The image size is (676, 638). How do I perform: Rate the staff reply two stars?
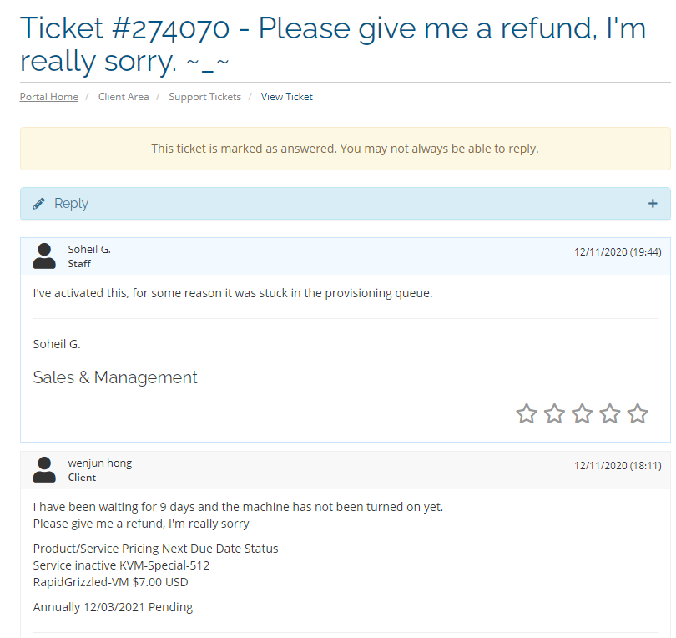click(x=554, y=413)
